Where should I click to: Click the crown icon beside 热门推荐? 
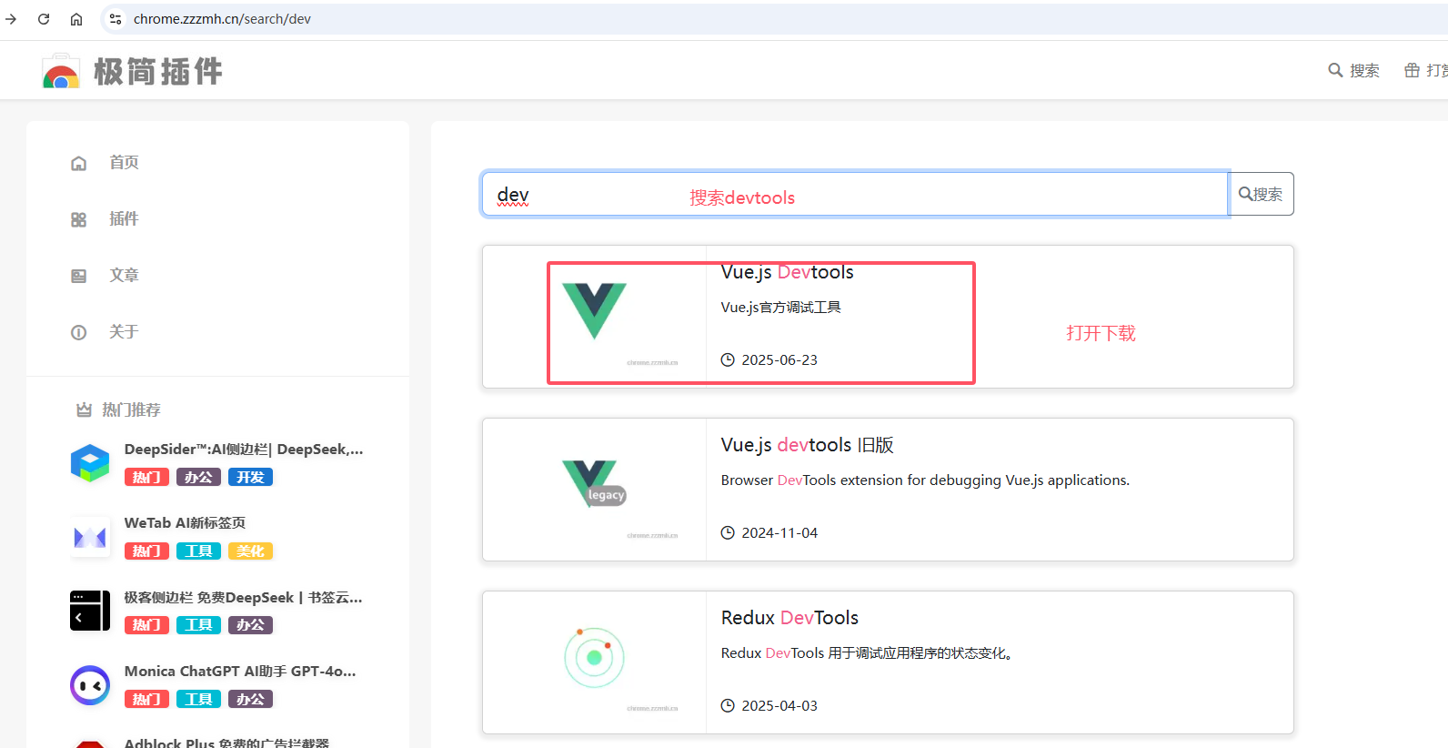click(84, 410)
